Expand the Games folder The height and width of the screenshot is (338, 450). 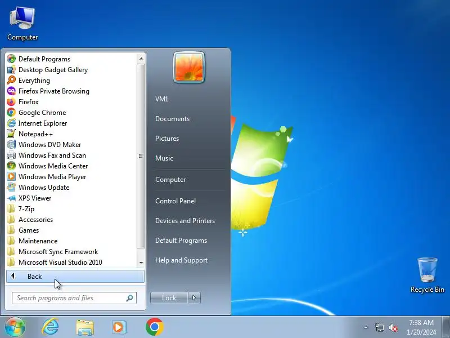click(22, 230)
